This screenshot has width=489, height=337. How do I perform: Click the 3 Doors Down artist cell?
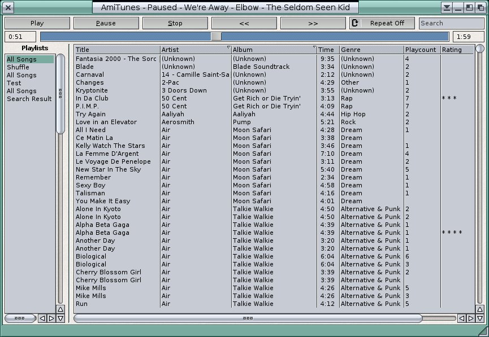pos(184,91)
